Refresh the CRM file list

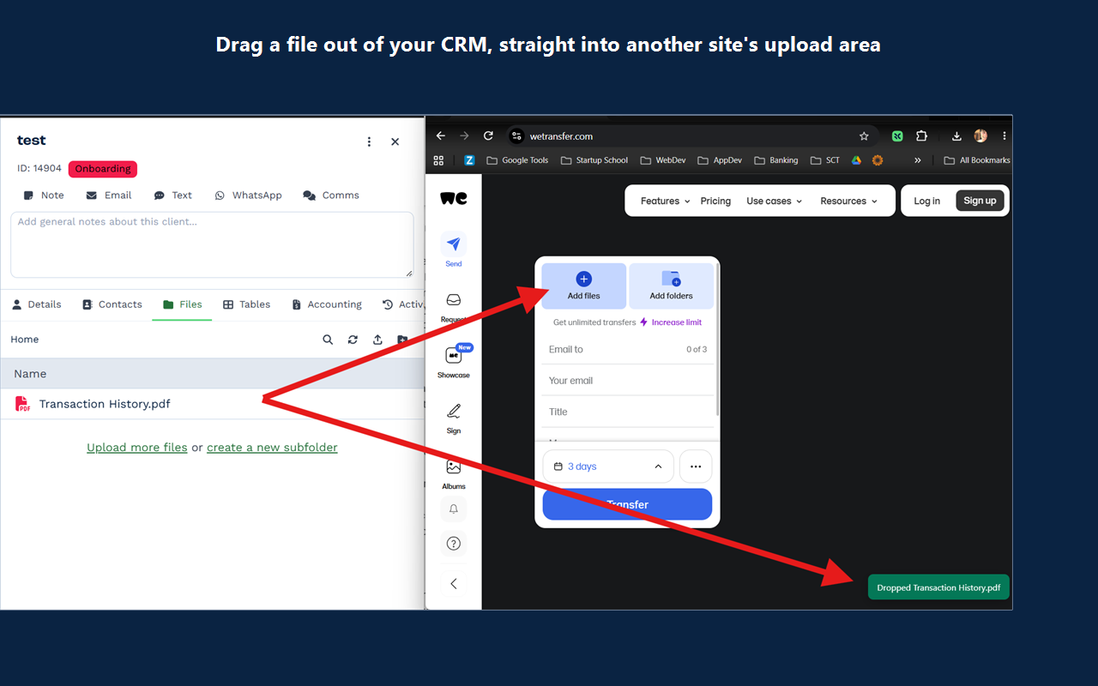(x=353, y=340)
